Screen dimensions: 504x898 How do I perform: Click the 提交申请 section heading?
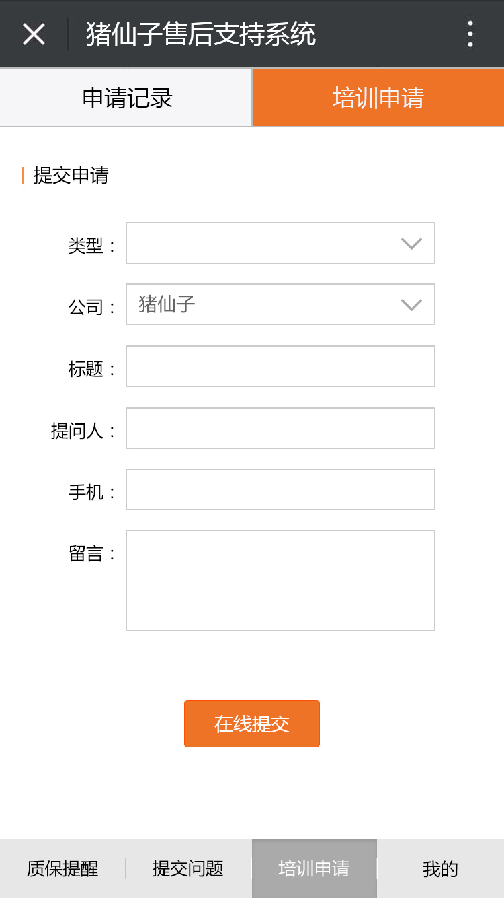click(x=71, y=176)
